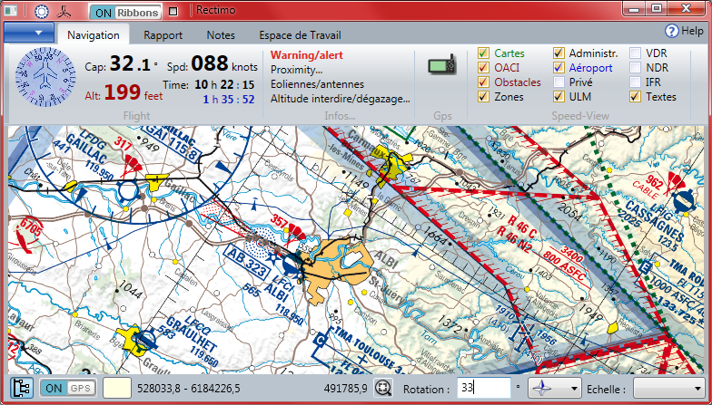Open the Notes tab
The image size is (712, 405).
pyautogui.click(x=221, y=34)
